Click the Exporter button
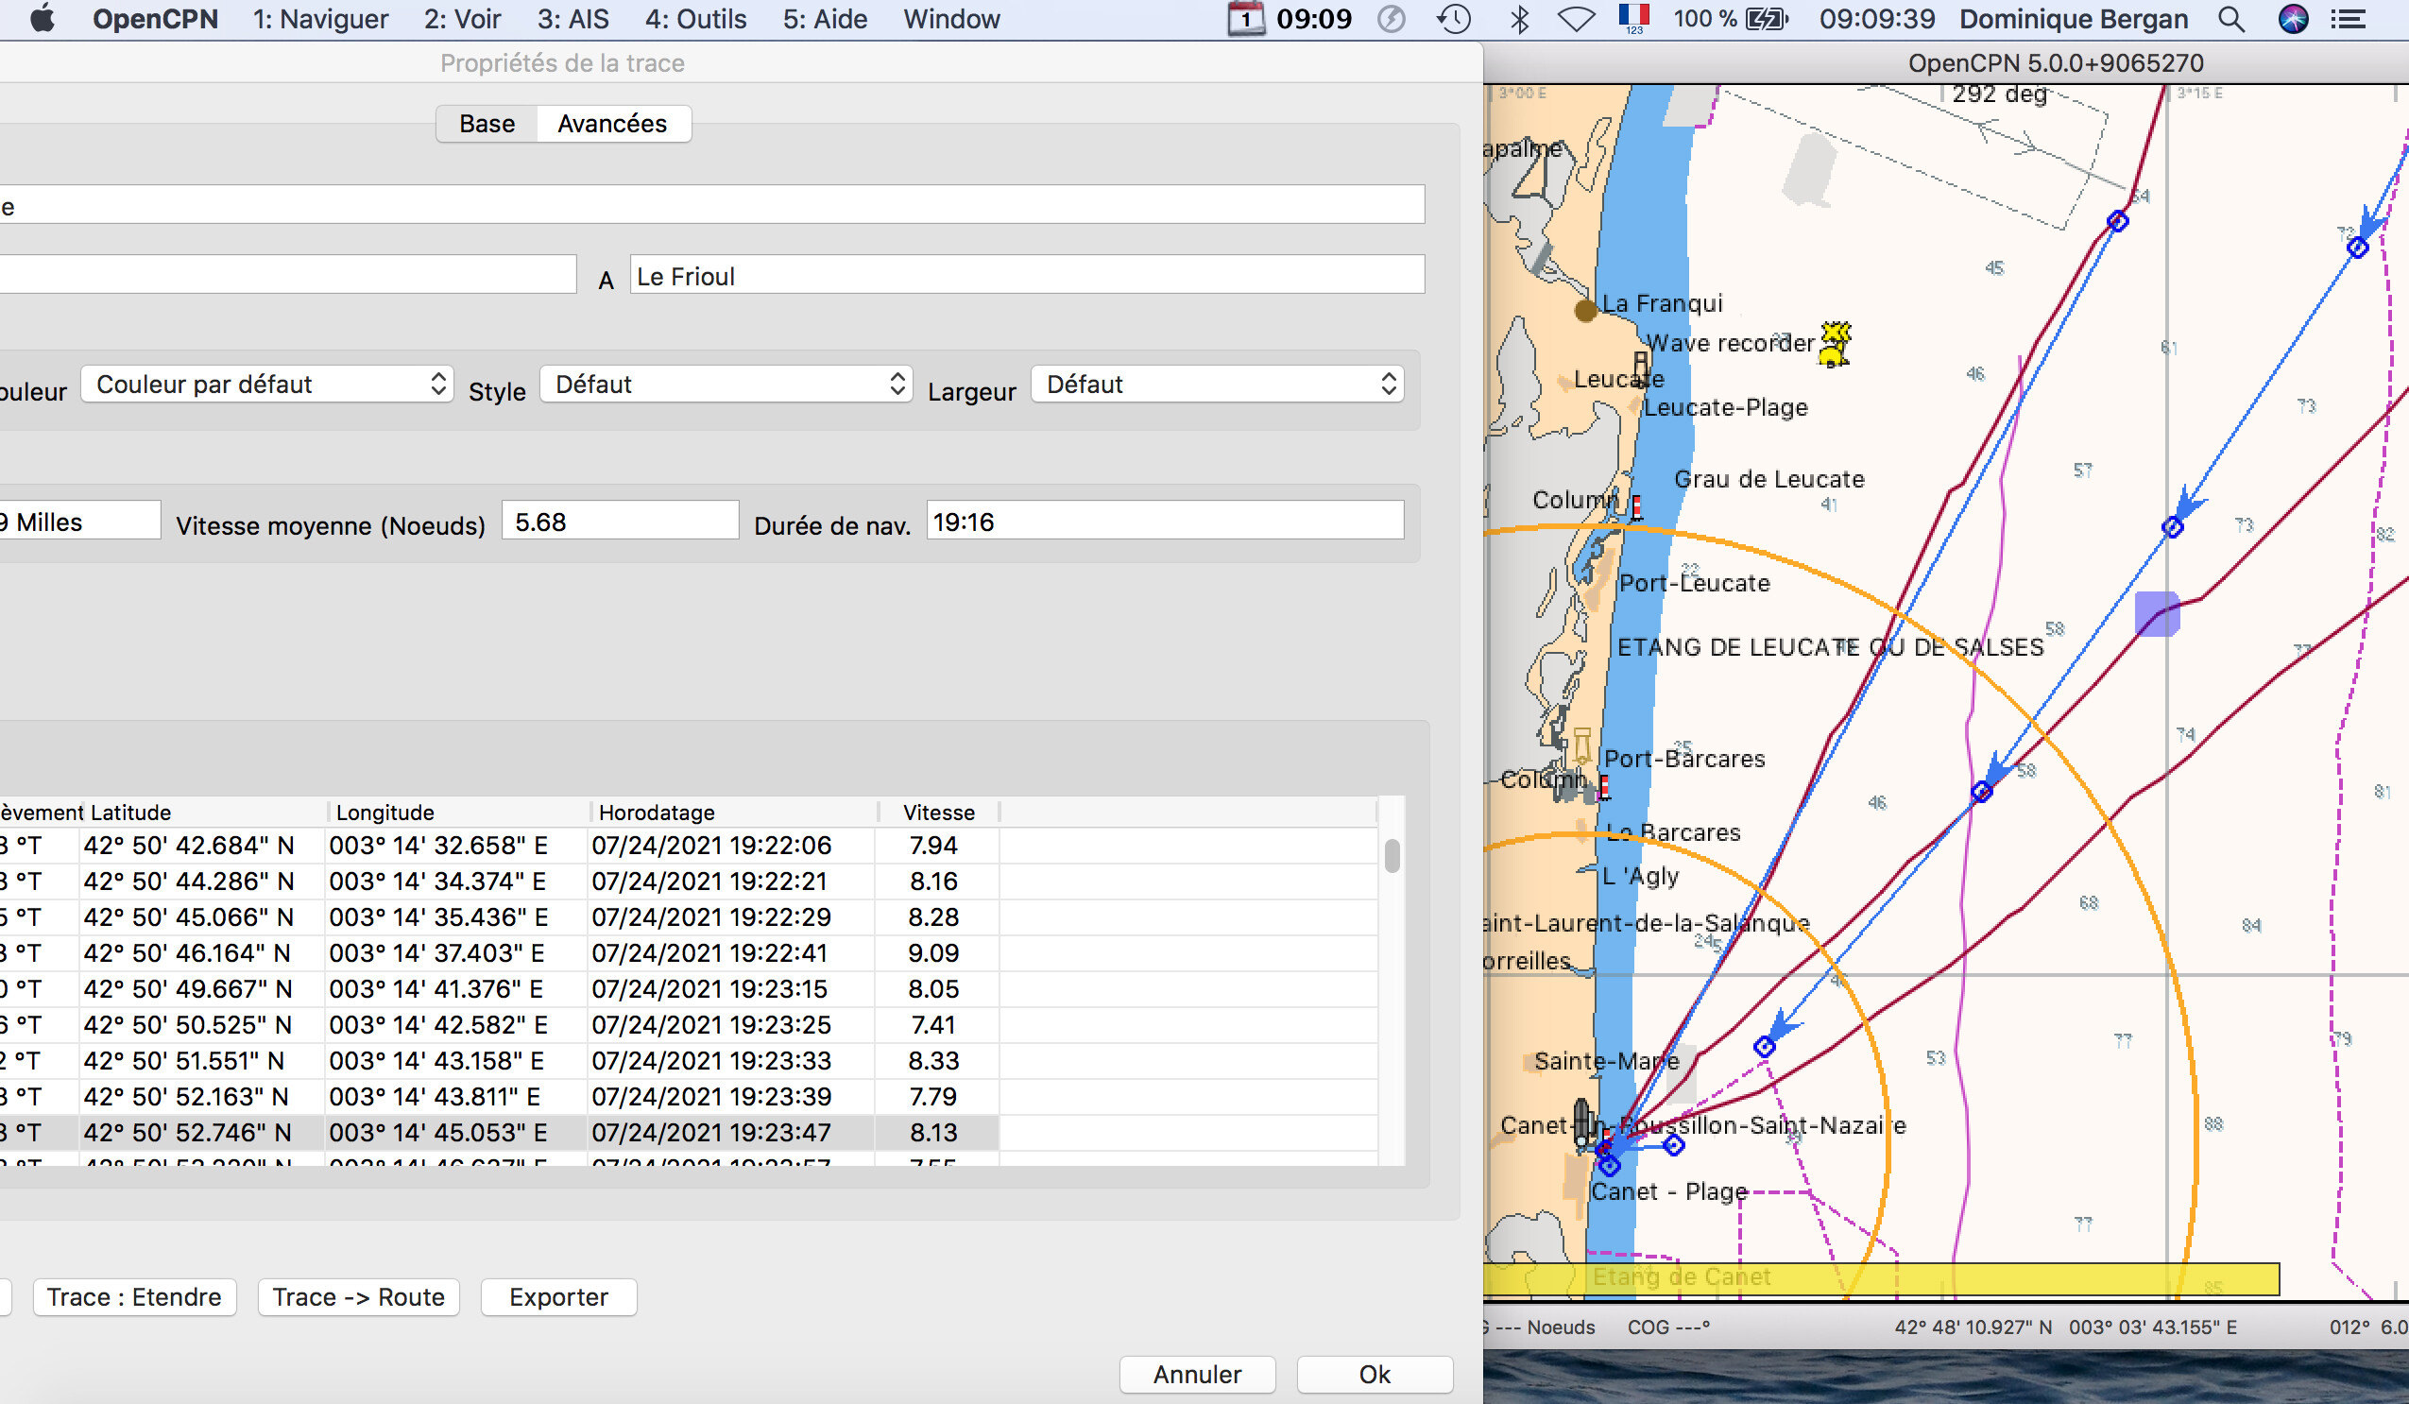Screen dimensions: 2409x1404 pos(558,1297)
